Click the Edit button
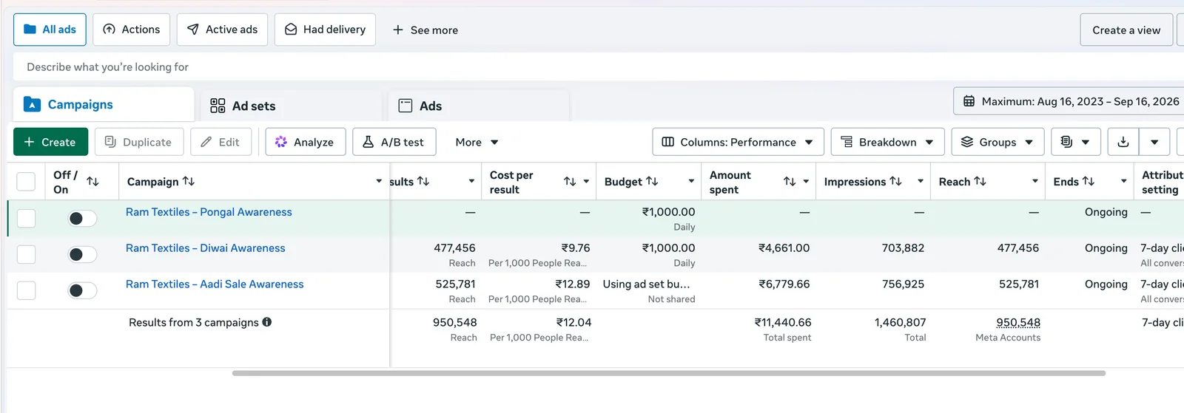Image resolution: width=1184 pixels, height=413 pixels. click(221, 142)
